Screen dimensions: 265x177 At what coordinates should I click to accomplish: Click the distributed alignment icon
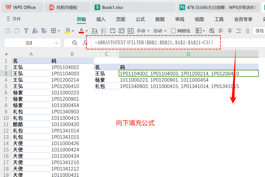[248, 31]
